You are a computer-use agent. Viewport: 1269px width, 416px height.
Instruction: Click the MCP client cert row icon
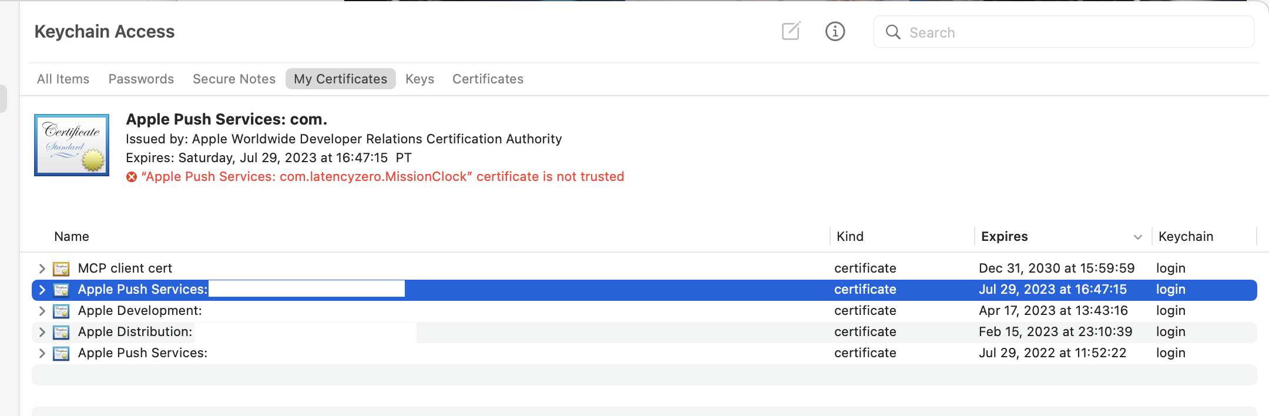click(61, 269)
